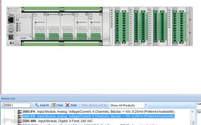Click the Search button in Device List
Image resolution: width=201 pixels, height=125 pixels.
[x=42, y=105]
